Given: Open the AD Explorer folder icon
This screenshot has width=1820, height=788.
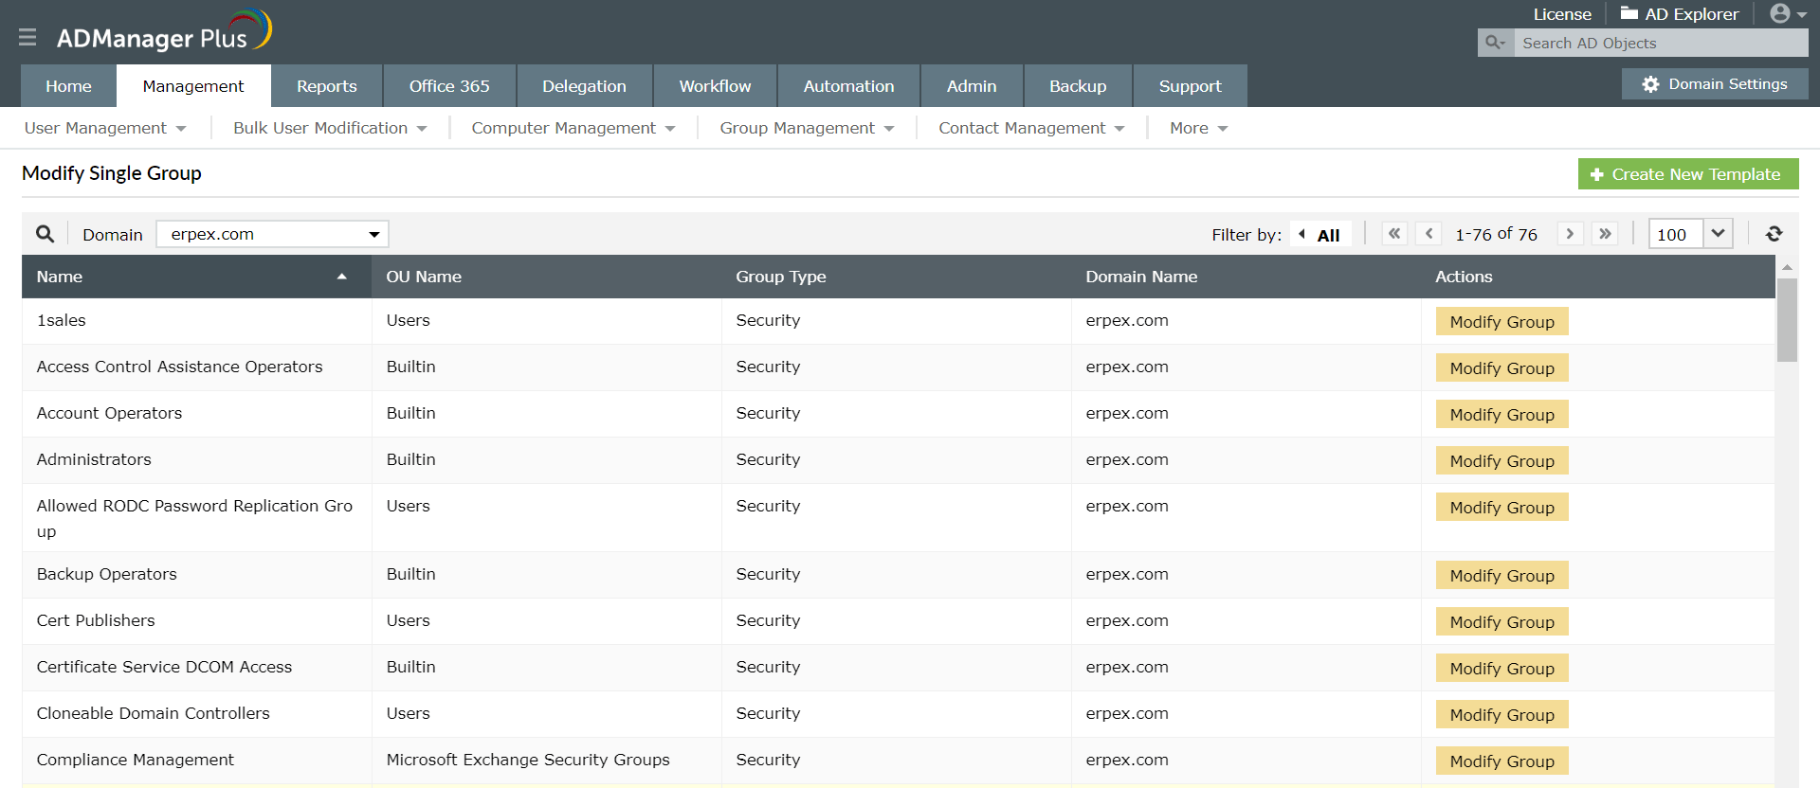Looking at the screenshot, I should (1629, 13).
